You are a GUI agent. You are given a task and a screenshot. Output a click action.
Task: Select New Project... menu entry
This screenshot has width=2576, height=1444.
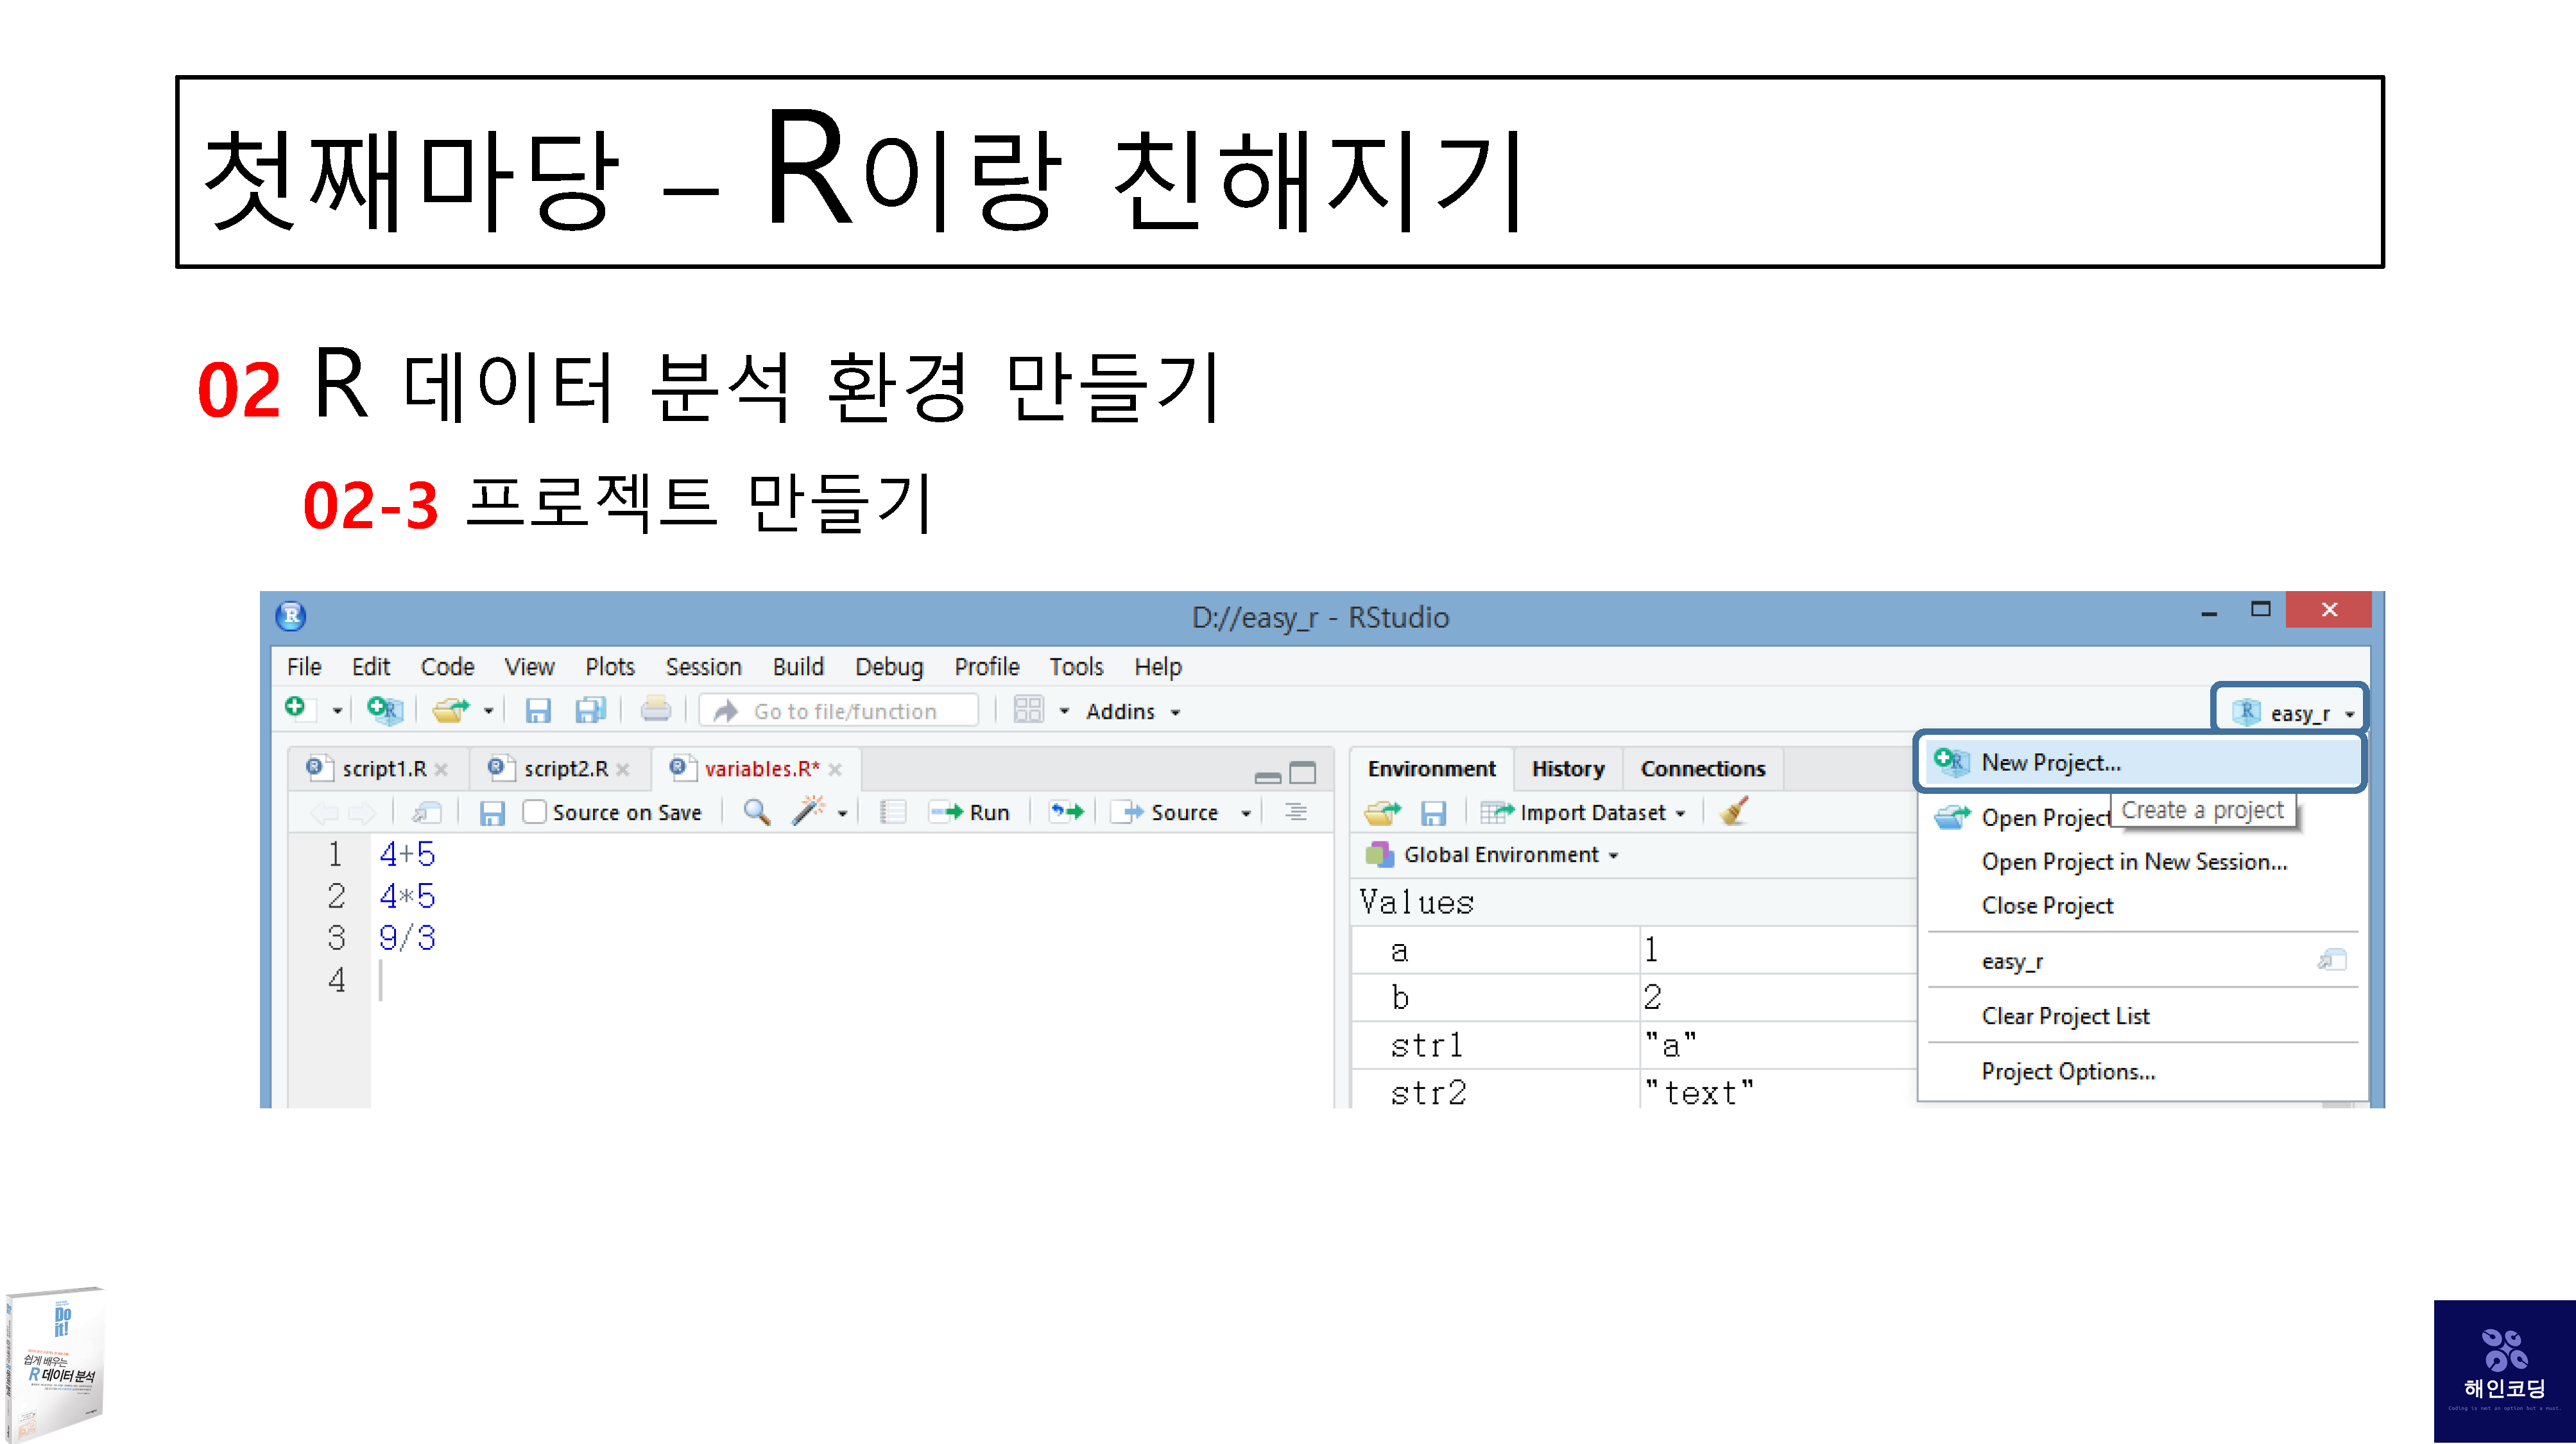point(2141,762)
